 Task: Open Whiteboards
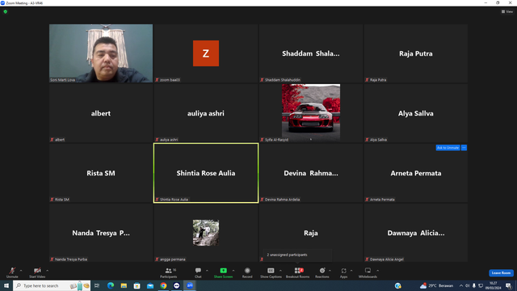[x=368, y=272]
